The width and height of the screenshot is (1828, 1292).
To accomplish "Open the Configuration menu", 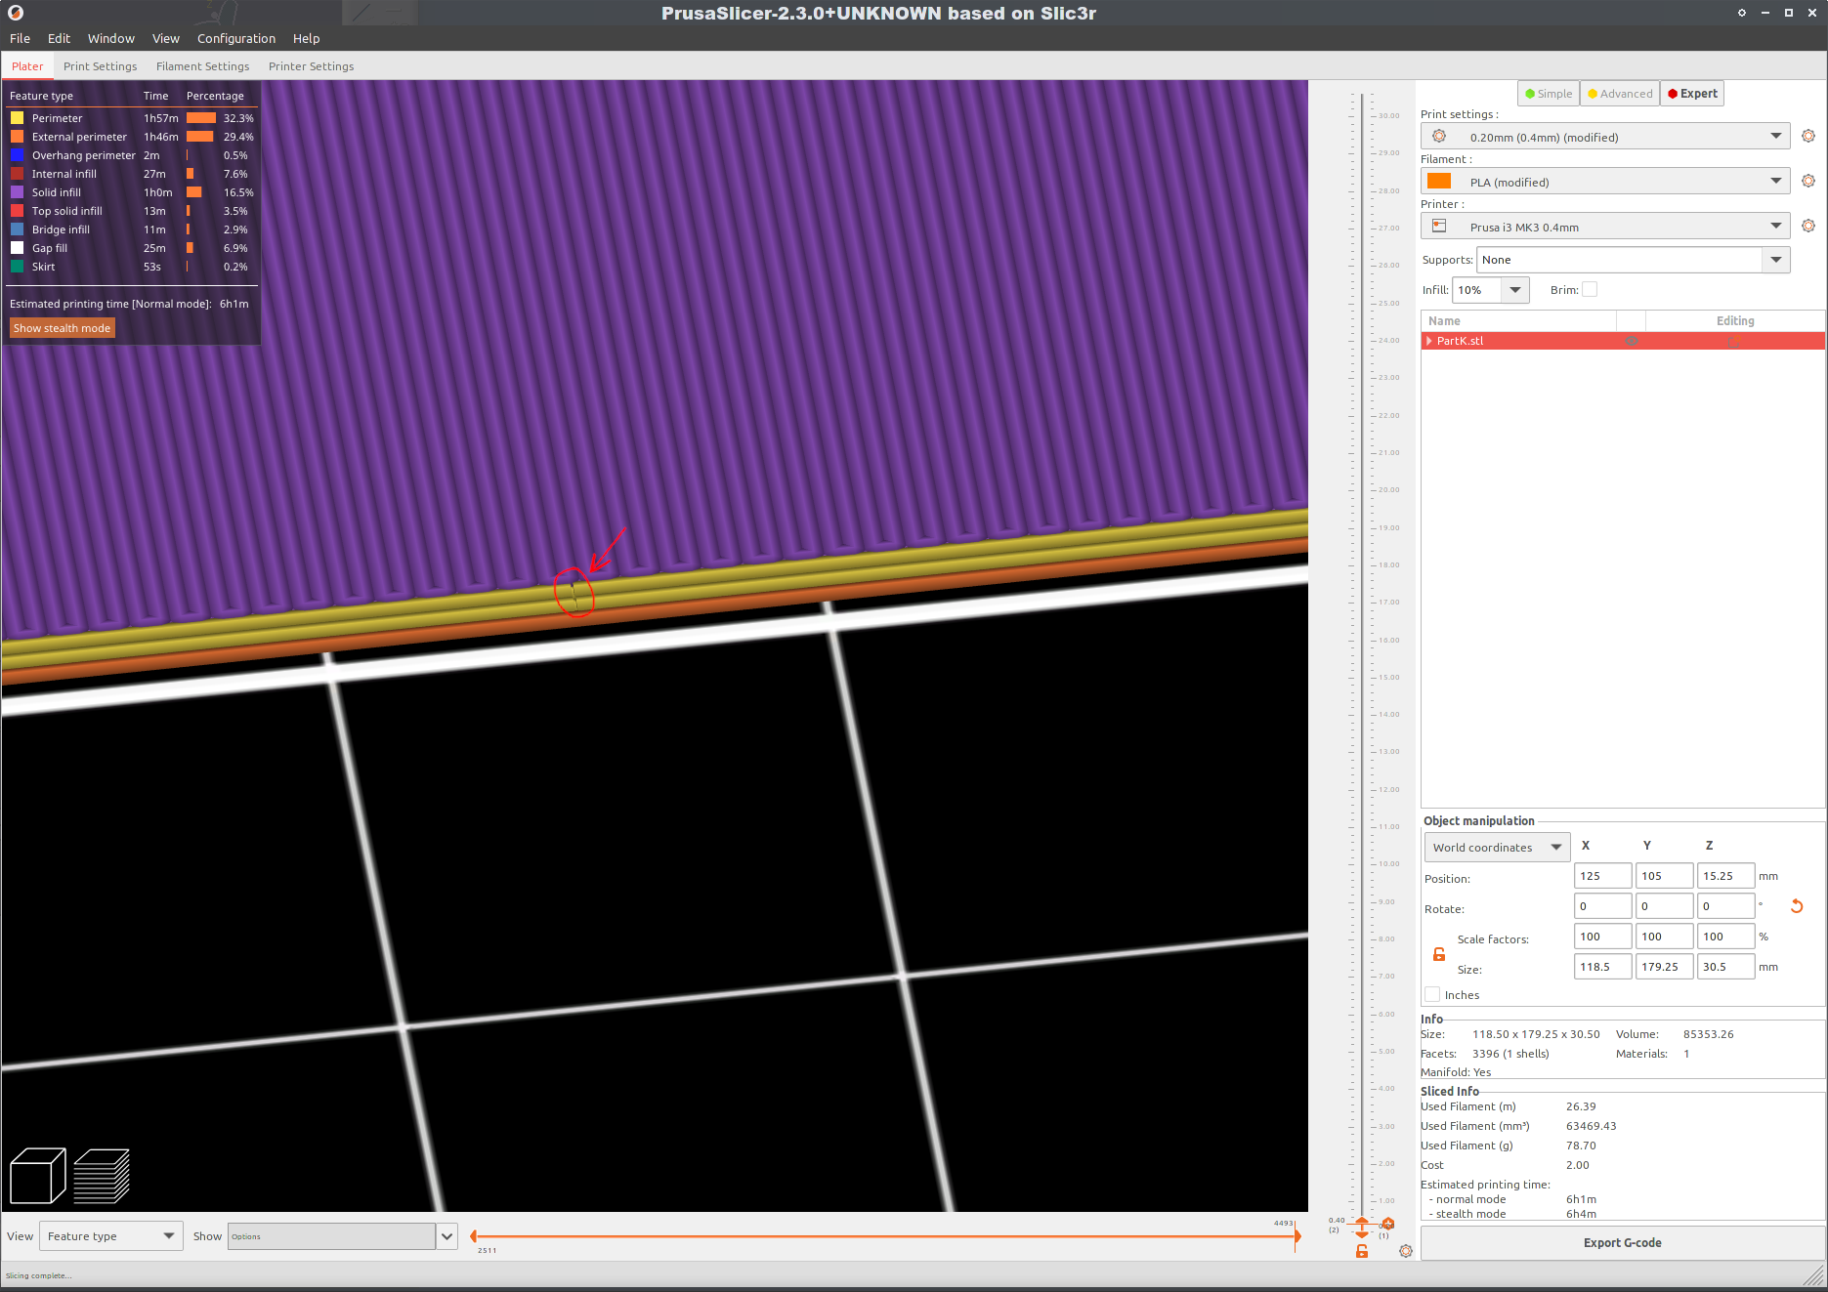I will click(x=235, y=38).
